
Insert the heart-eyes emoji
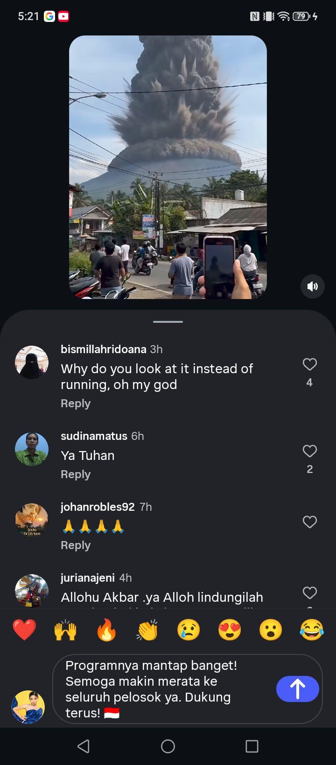(x=230, y=630)
